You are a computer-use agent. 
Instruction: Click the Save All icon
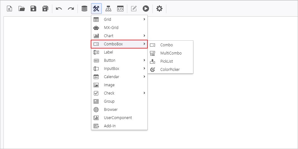[x=45, y=9]
